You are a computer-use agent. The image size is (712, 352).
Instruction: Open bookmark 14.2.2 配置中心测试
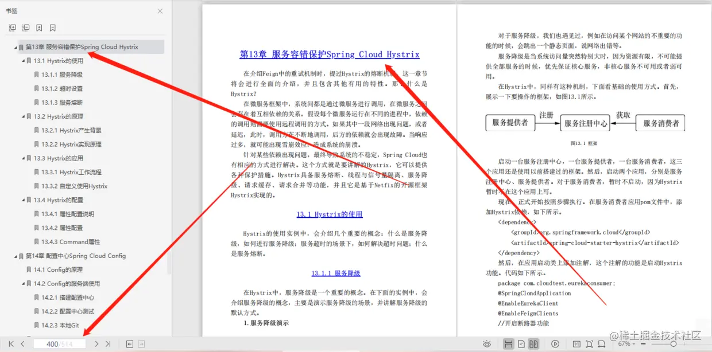pyautogui.click(x=68, y=311)
